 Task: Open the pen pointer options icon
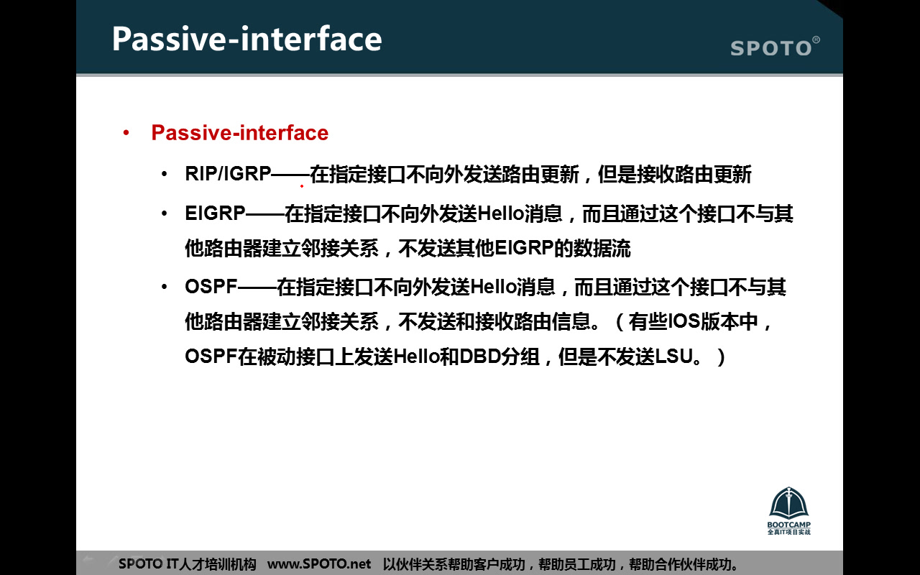[x=112, y=559]
